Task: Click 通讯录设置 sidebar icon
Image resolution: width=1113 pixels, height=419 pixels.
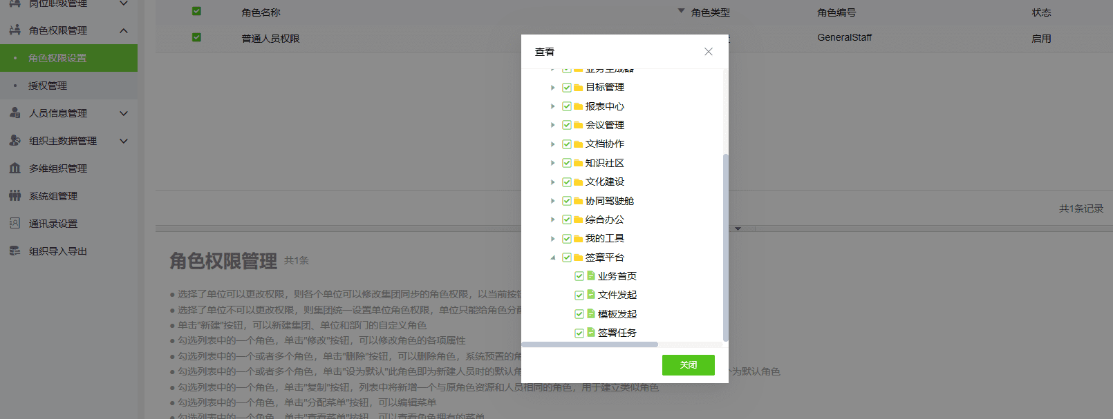Action: point(15,223)
